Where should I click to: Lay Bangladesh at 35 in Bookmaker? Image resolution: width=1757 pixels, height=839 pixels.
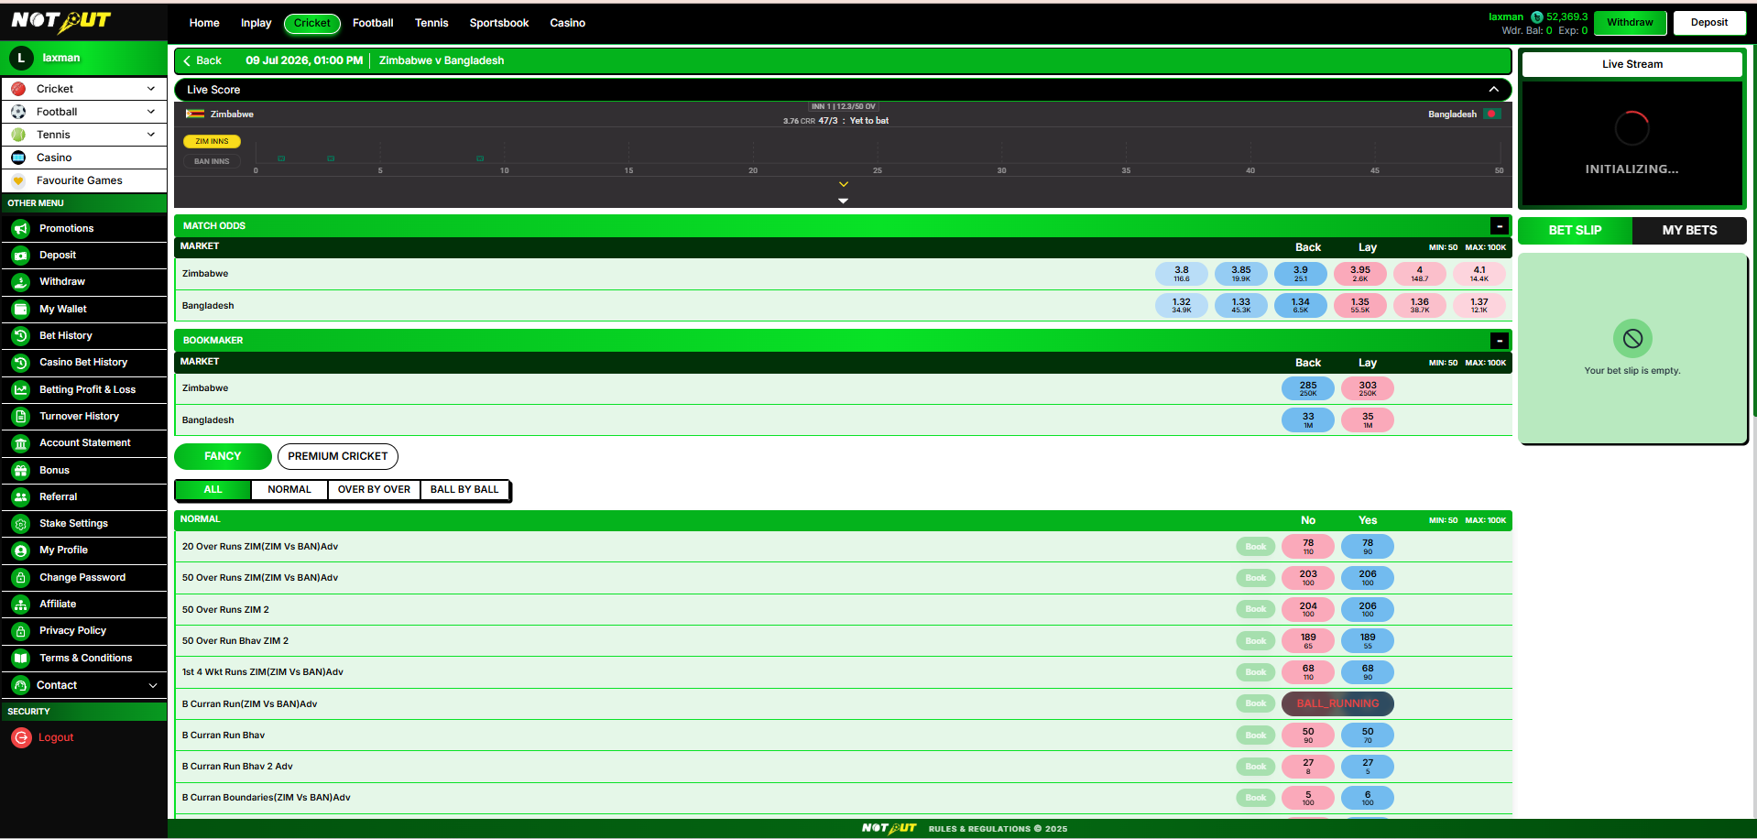(x=1368, y=420)
